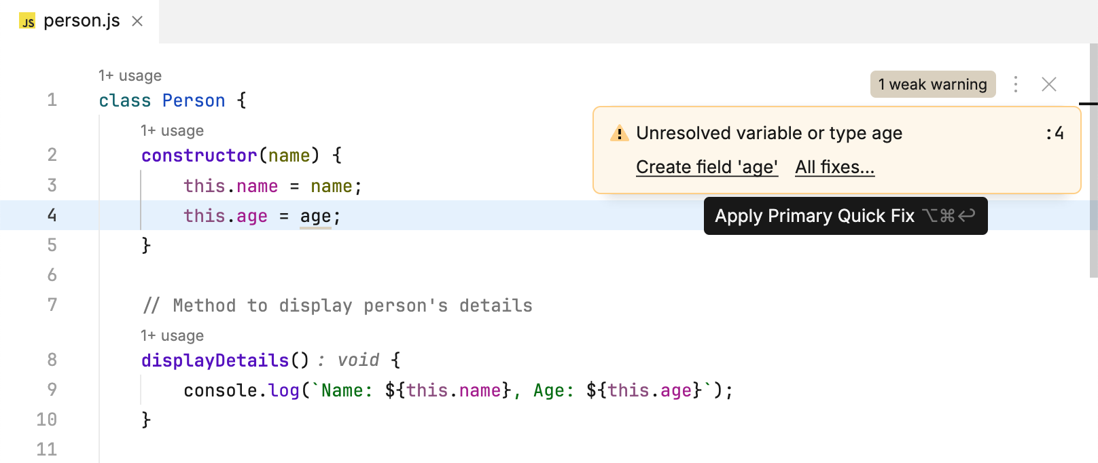Open the three-dot more options menu
Image resolution: width=1098 pixels, height=463 pixels.
point(1016,84)
